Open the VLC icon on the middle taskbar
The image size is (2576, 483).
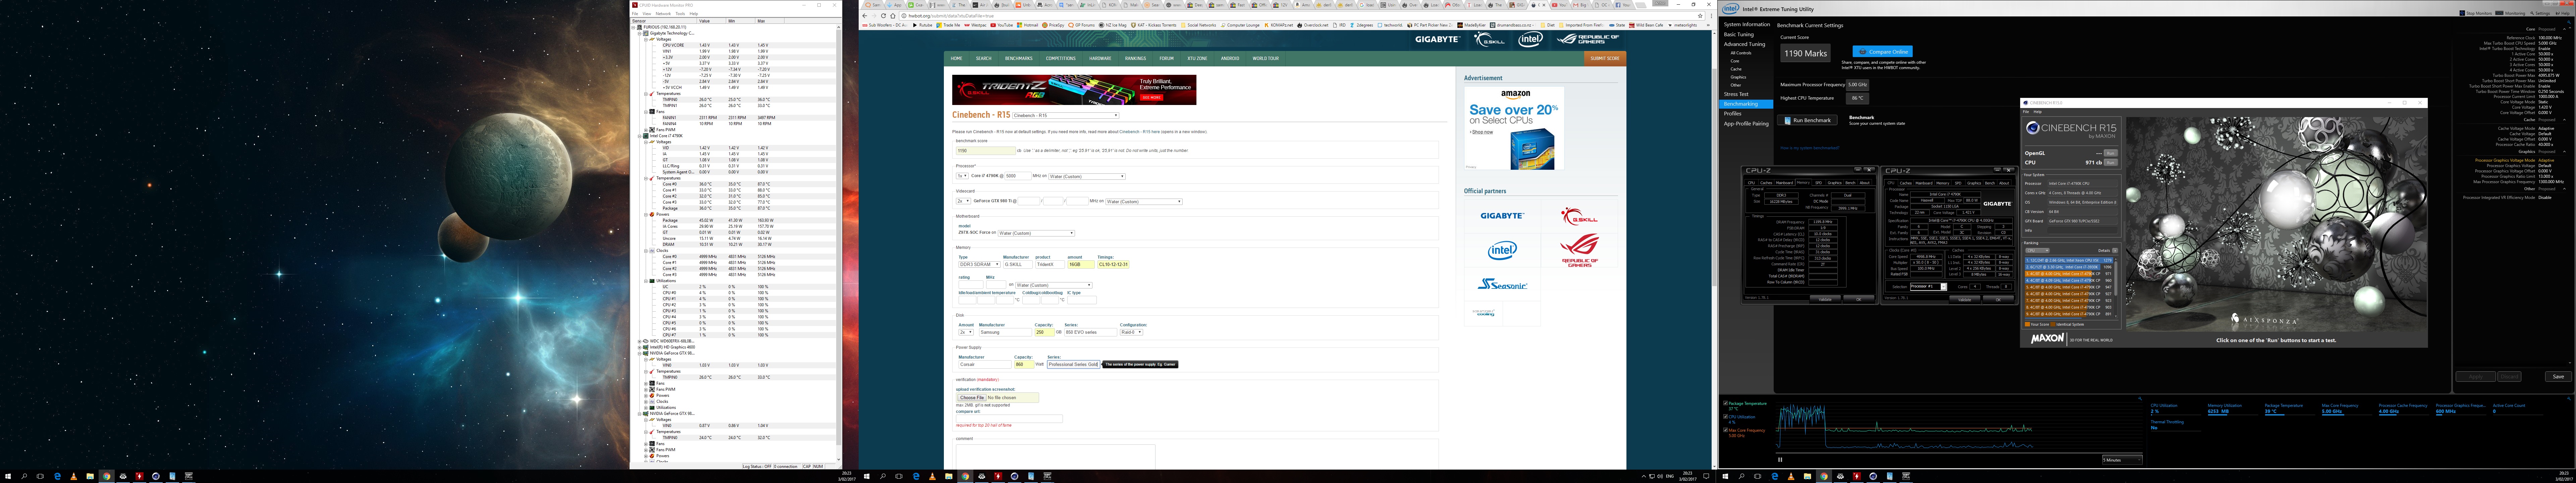pos(932,476)
